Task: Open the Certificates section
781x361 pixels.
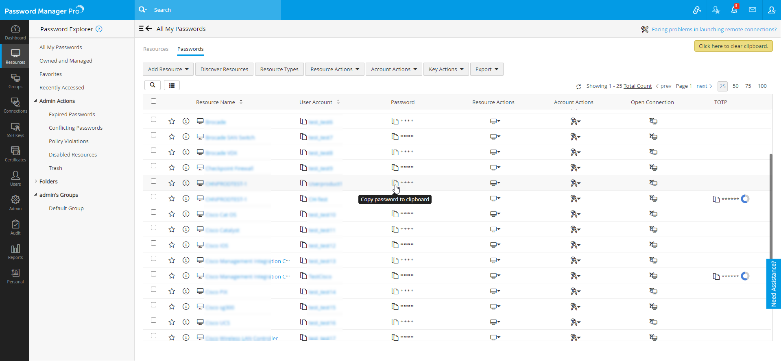Action: [x=15, y=154]
